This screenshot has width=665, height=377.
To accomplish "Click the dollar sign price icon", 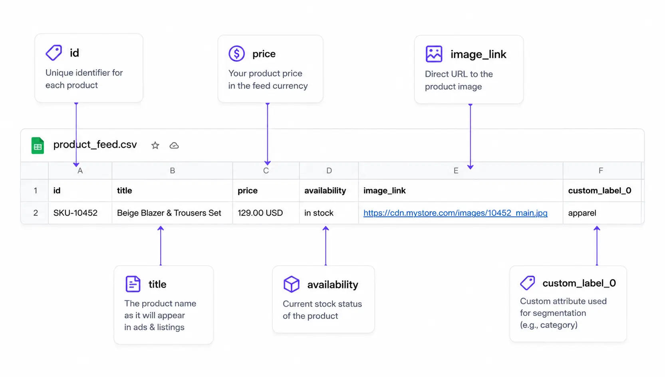I will (236, 53).
